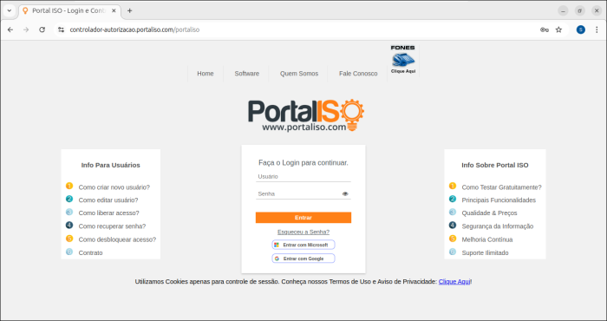The image size is (607, 321).
Task: Click the Entrar login button
Action: pyautogui.click(x=303, y=218)
